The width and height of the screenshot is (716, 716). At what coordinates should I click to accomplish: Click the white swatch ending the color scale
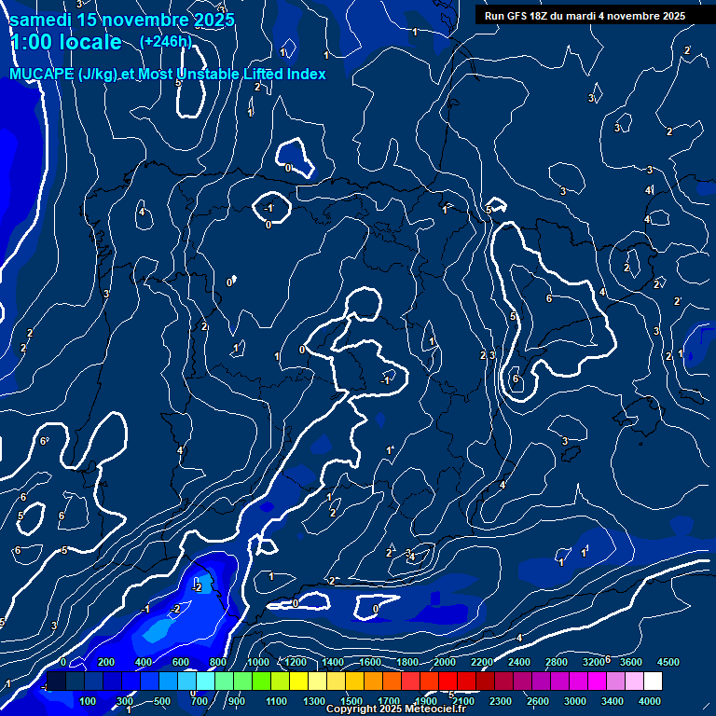point(653,681)
